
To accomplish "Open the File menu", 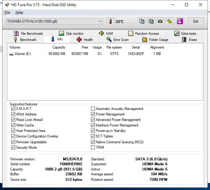I will pos(7,13).
